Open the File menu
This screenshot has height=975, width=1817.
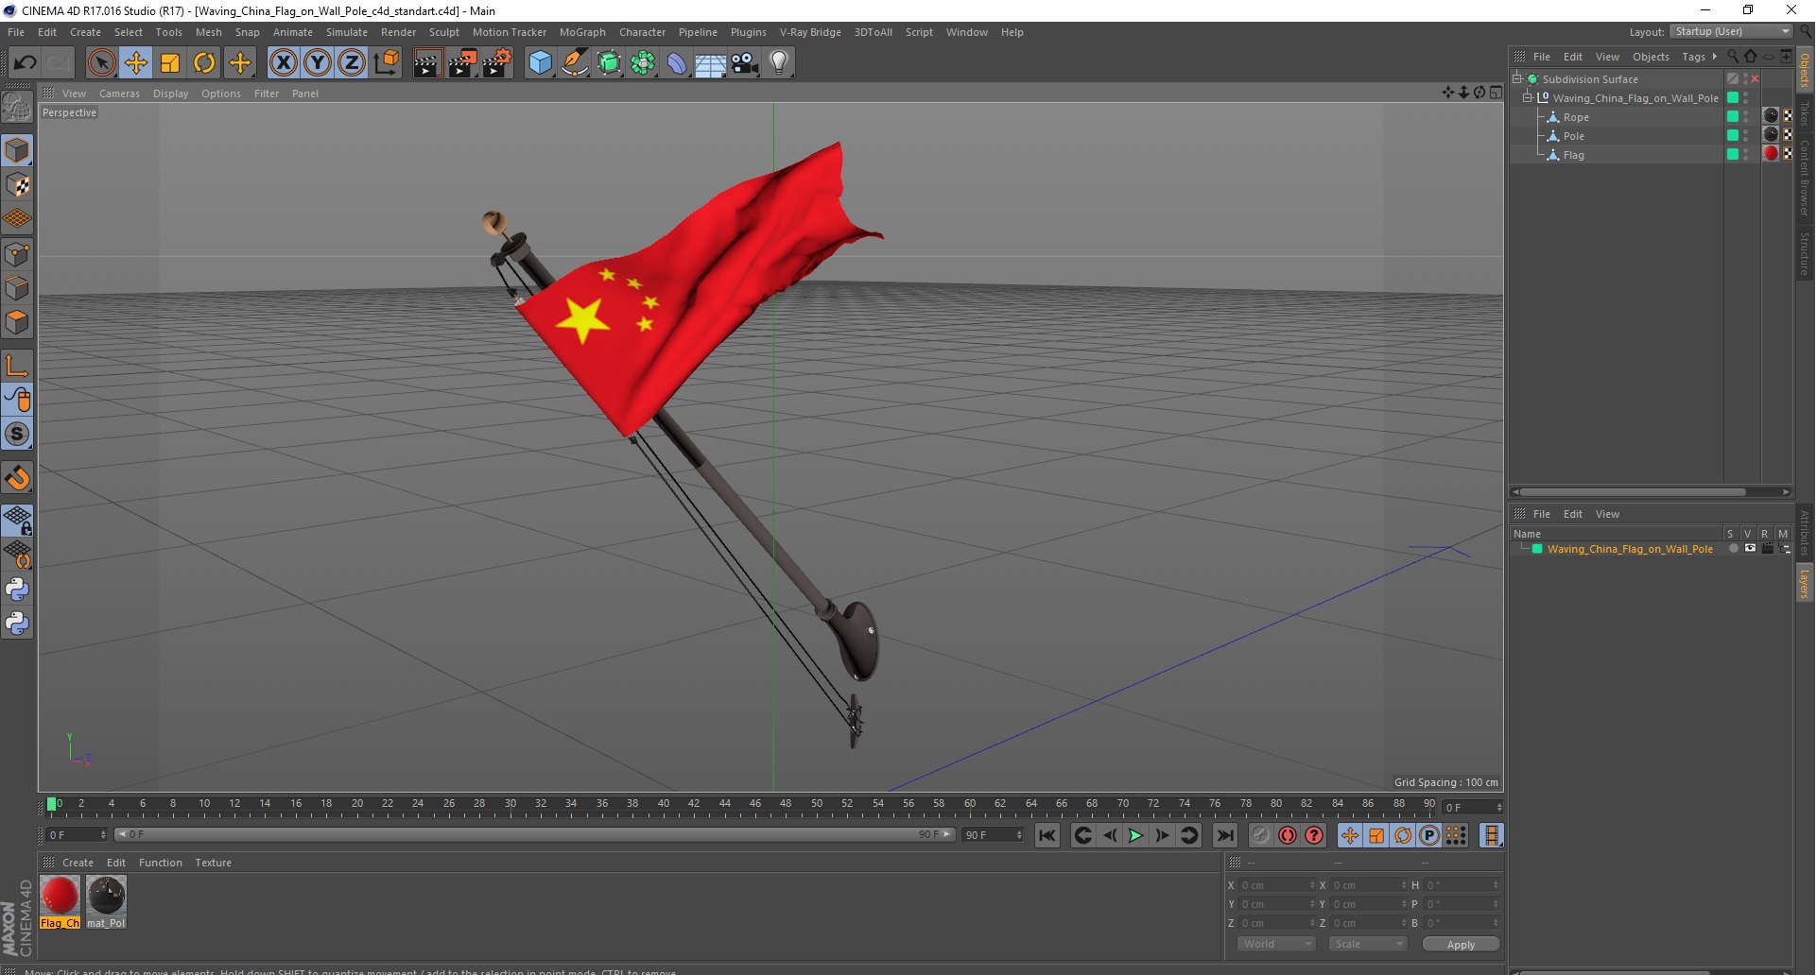pos(16,32)
